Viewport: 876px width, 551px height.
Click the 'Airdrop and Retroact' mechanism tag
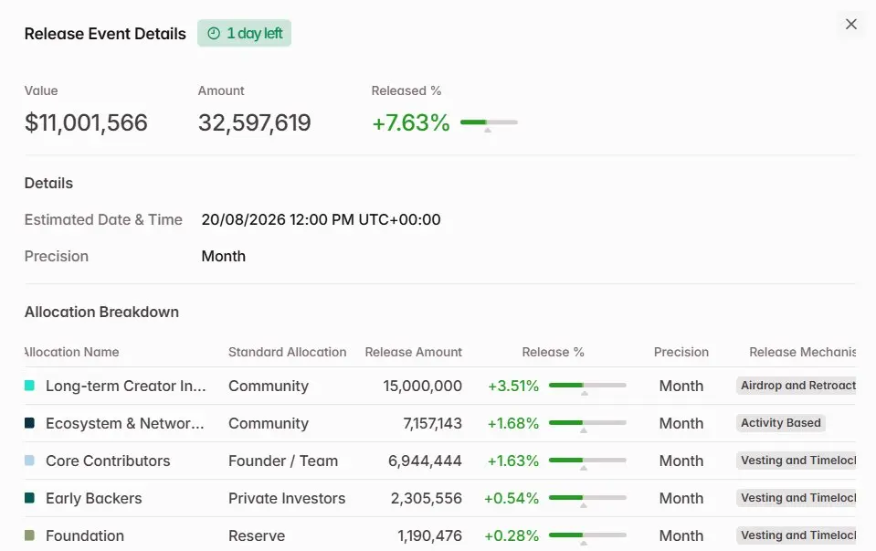pyautogui.click(x=797, y=386)
